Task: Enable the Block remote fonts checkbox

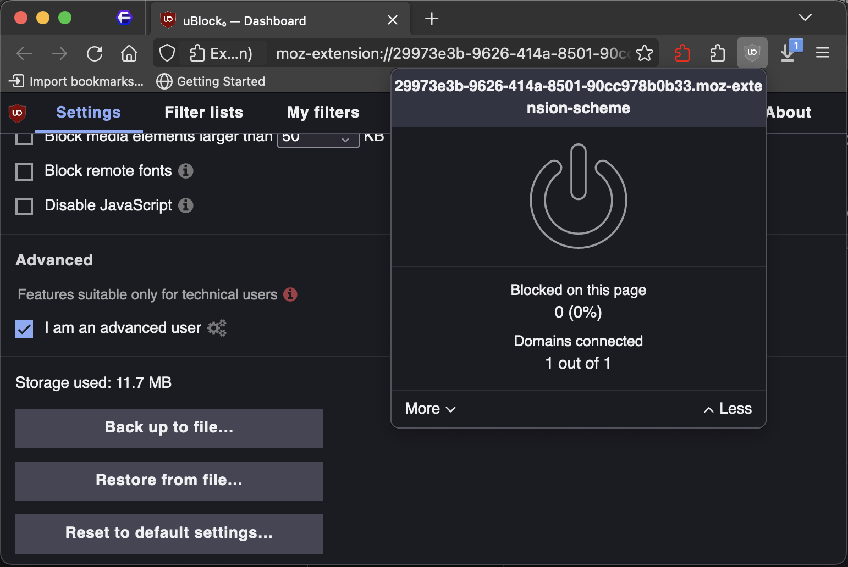Action: click(x=24, y=171)
